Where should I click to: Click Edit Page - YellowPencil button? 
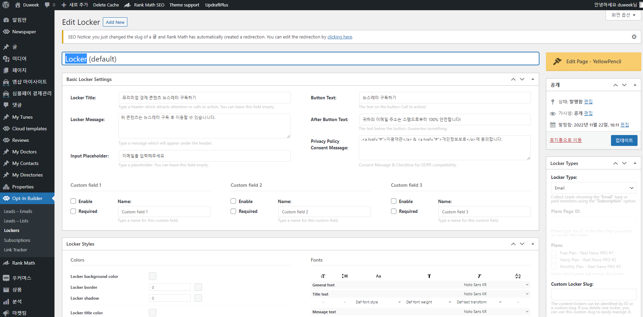(x=593, y=62)
